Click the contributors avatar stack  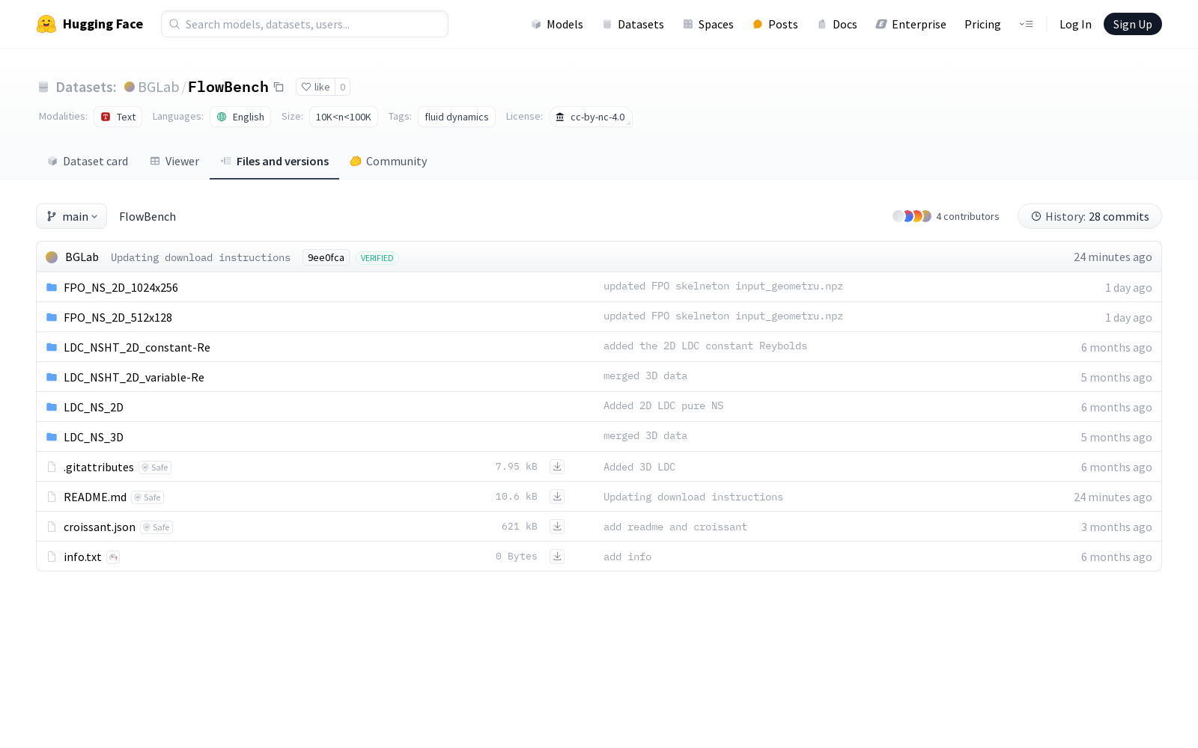tap(911, 216)
